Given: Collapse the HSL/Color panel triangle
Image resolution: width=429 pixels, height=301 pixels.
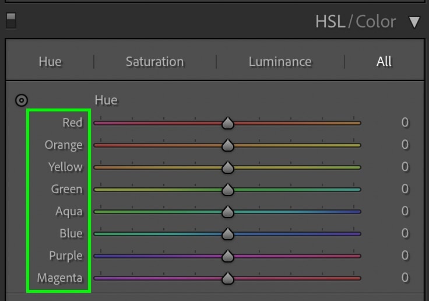Looking at the screenshot, I should point(414,22).
